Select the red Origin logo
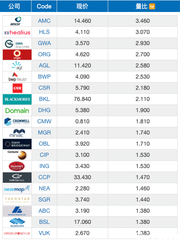180x241 pixels. (x=17, y=55)
